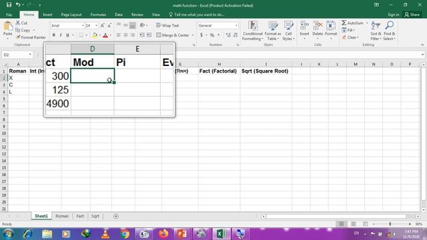Click the Share button
The height and width of the screenshot is (240, 427).
pos(412,15)
